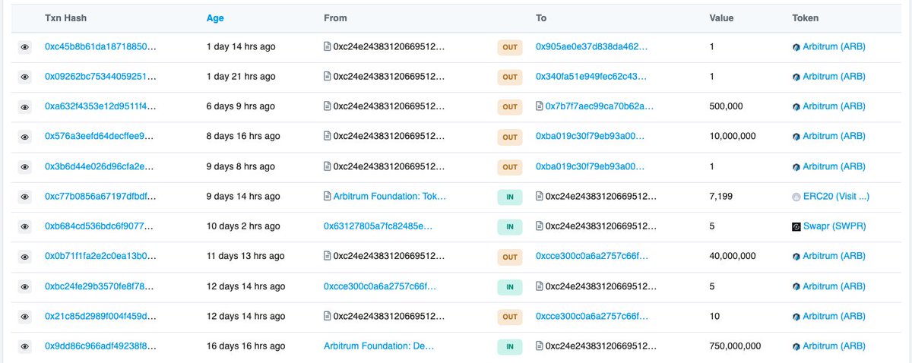This screenshot has height=363, width=912.
Task: Click the Txn Hash column header
Action: pyautogui.click(x=66, y=17)
